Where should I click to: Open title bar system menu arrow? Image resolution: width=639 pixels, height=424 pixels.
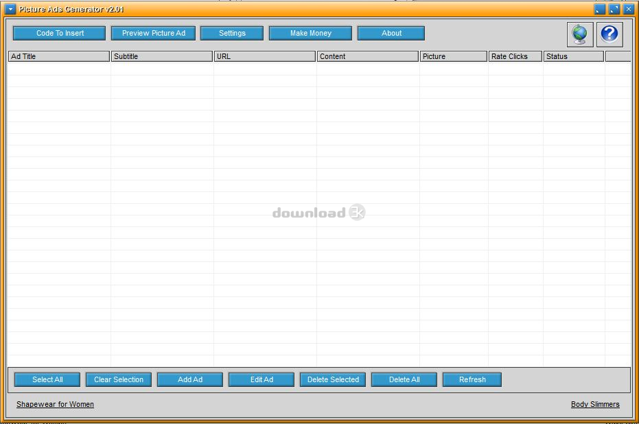(10, 10)
